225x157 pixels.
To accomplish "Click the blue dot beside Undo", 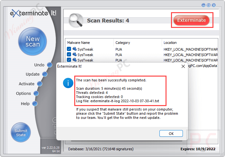I will [50, 65].
